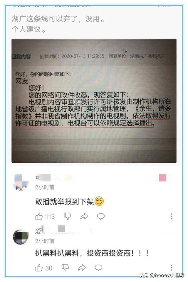
Task: Open first commenter's avatar profile
Action: click(21, 182)
